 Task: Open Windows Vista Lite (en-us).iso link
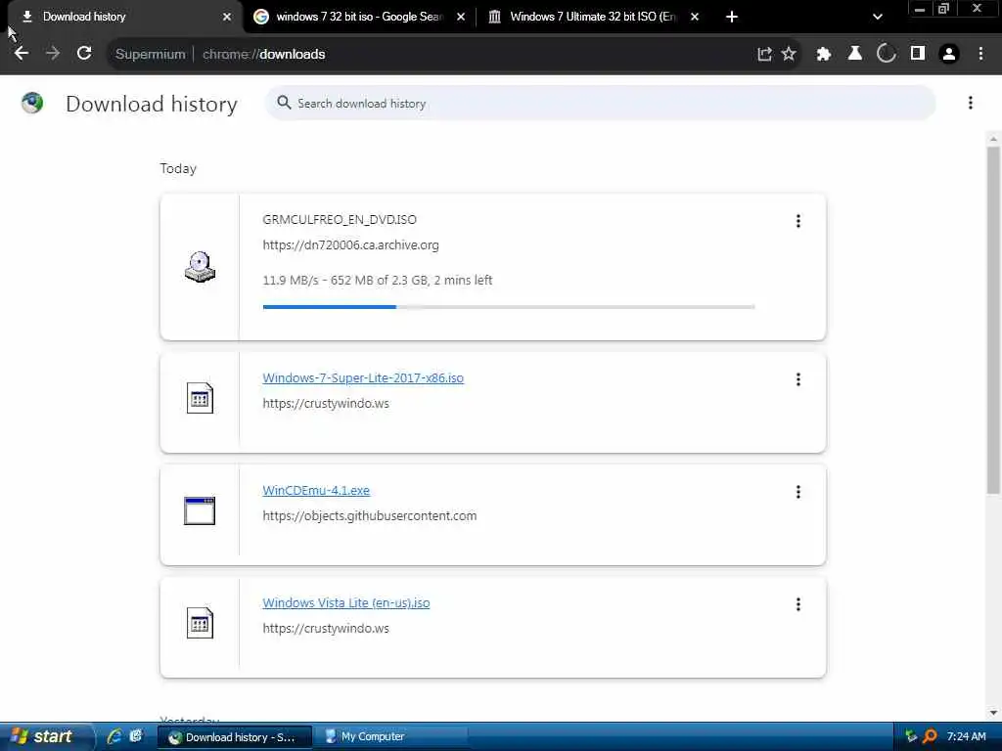click(345, 602)
